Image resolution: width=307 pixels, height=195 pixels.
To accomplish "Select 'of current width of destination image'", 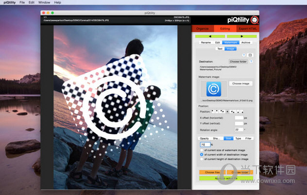I will [x=202, y=155].
